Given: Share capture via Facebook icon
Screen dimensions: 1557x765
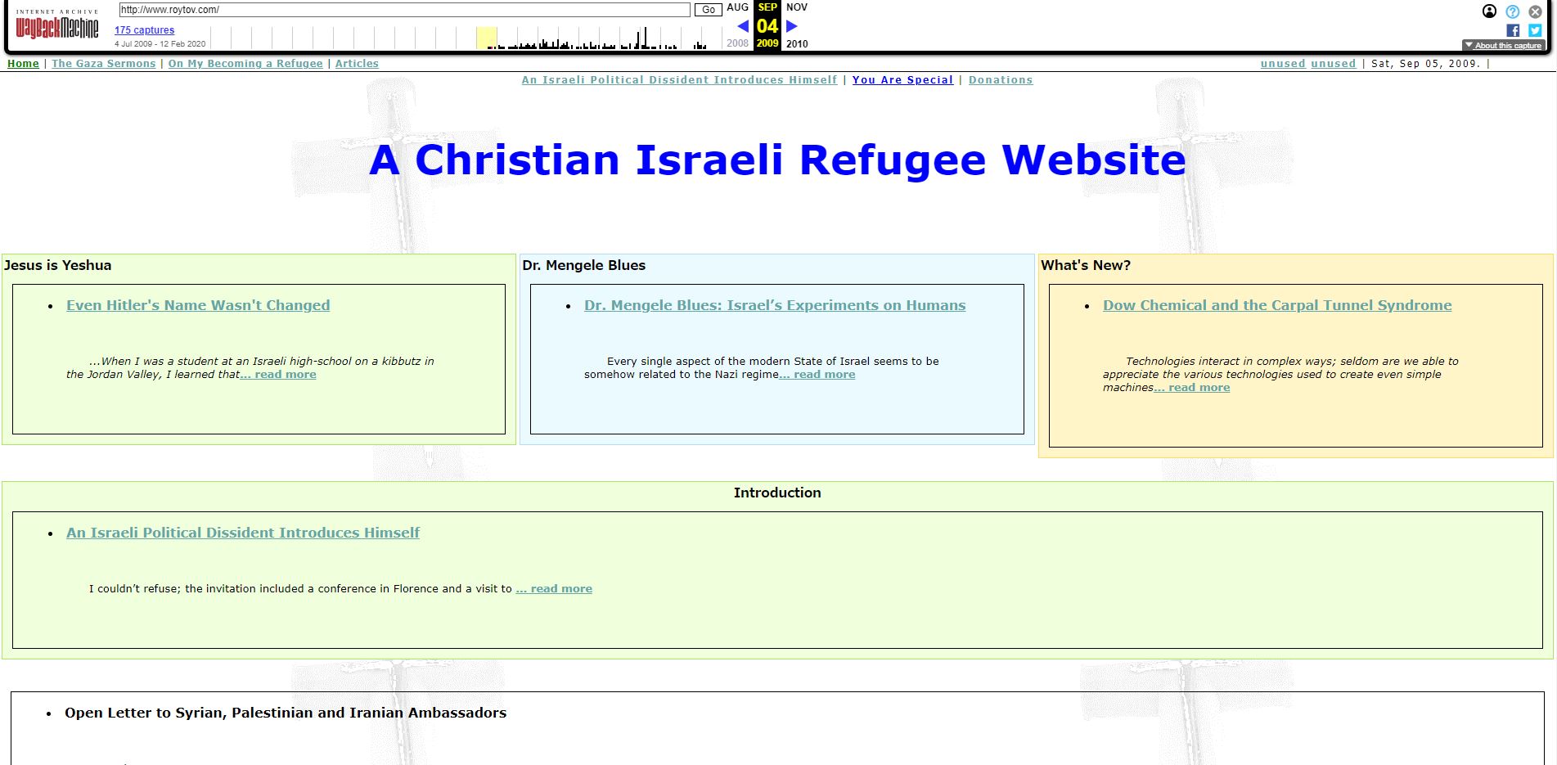Looking at the screenshot, I should [x=1513, y=30].
